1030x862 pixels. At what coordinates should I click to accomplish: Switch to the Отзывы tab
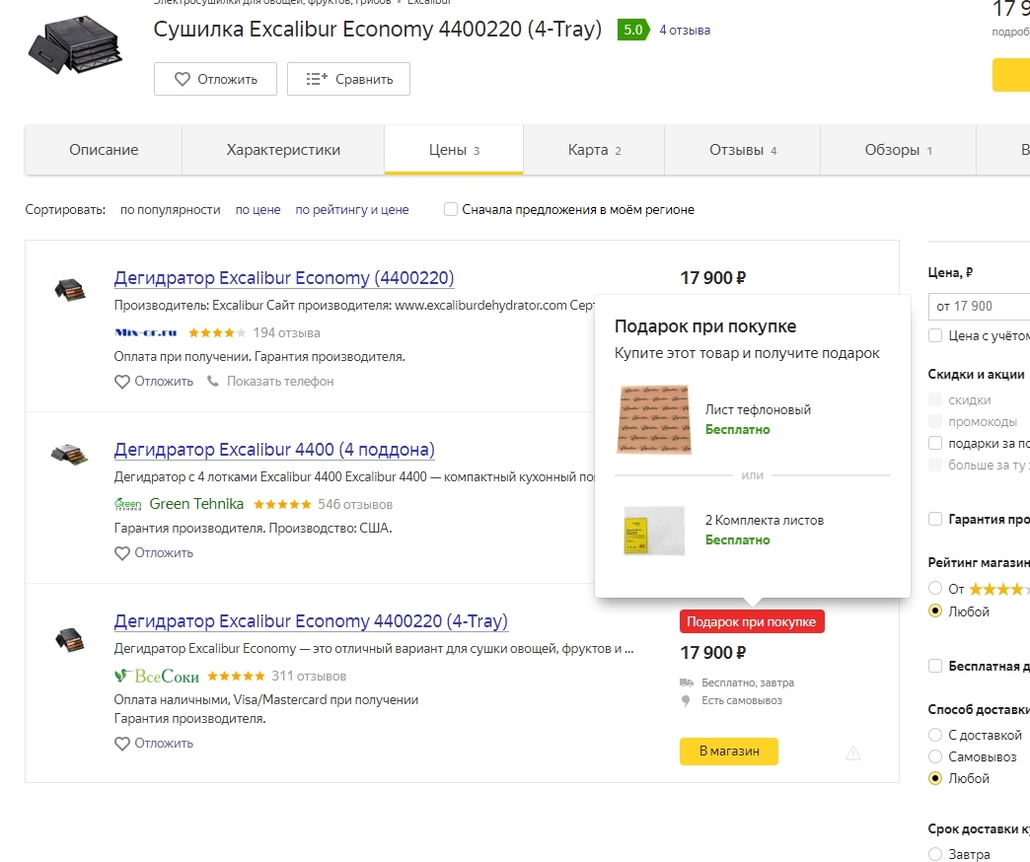742,150
